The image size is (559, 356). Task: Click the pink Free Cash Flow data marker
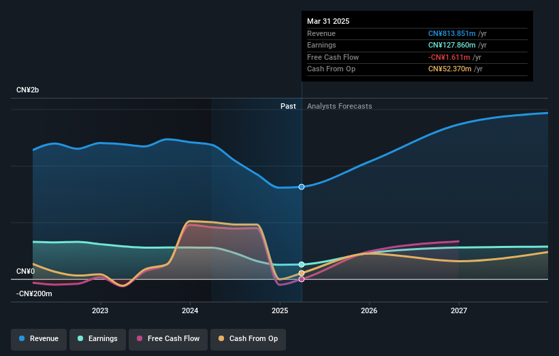click(x=302, y=279)
